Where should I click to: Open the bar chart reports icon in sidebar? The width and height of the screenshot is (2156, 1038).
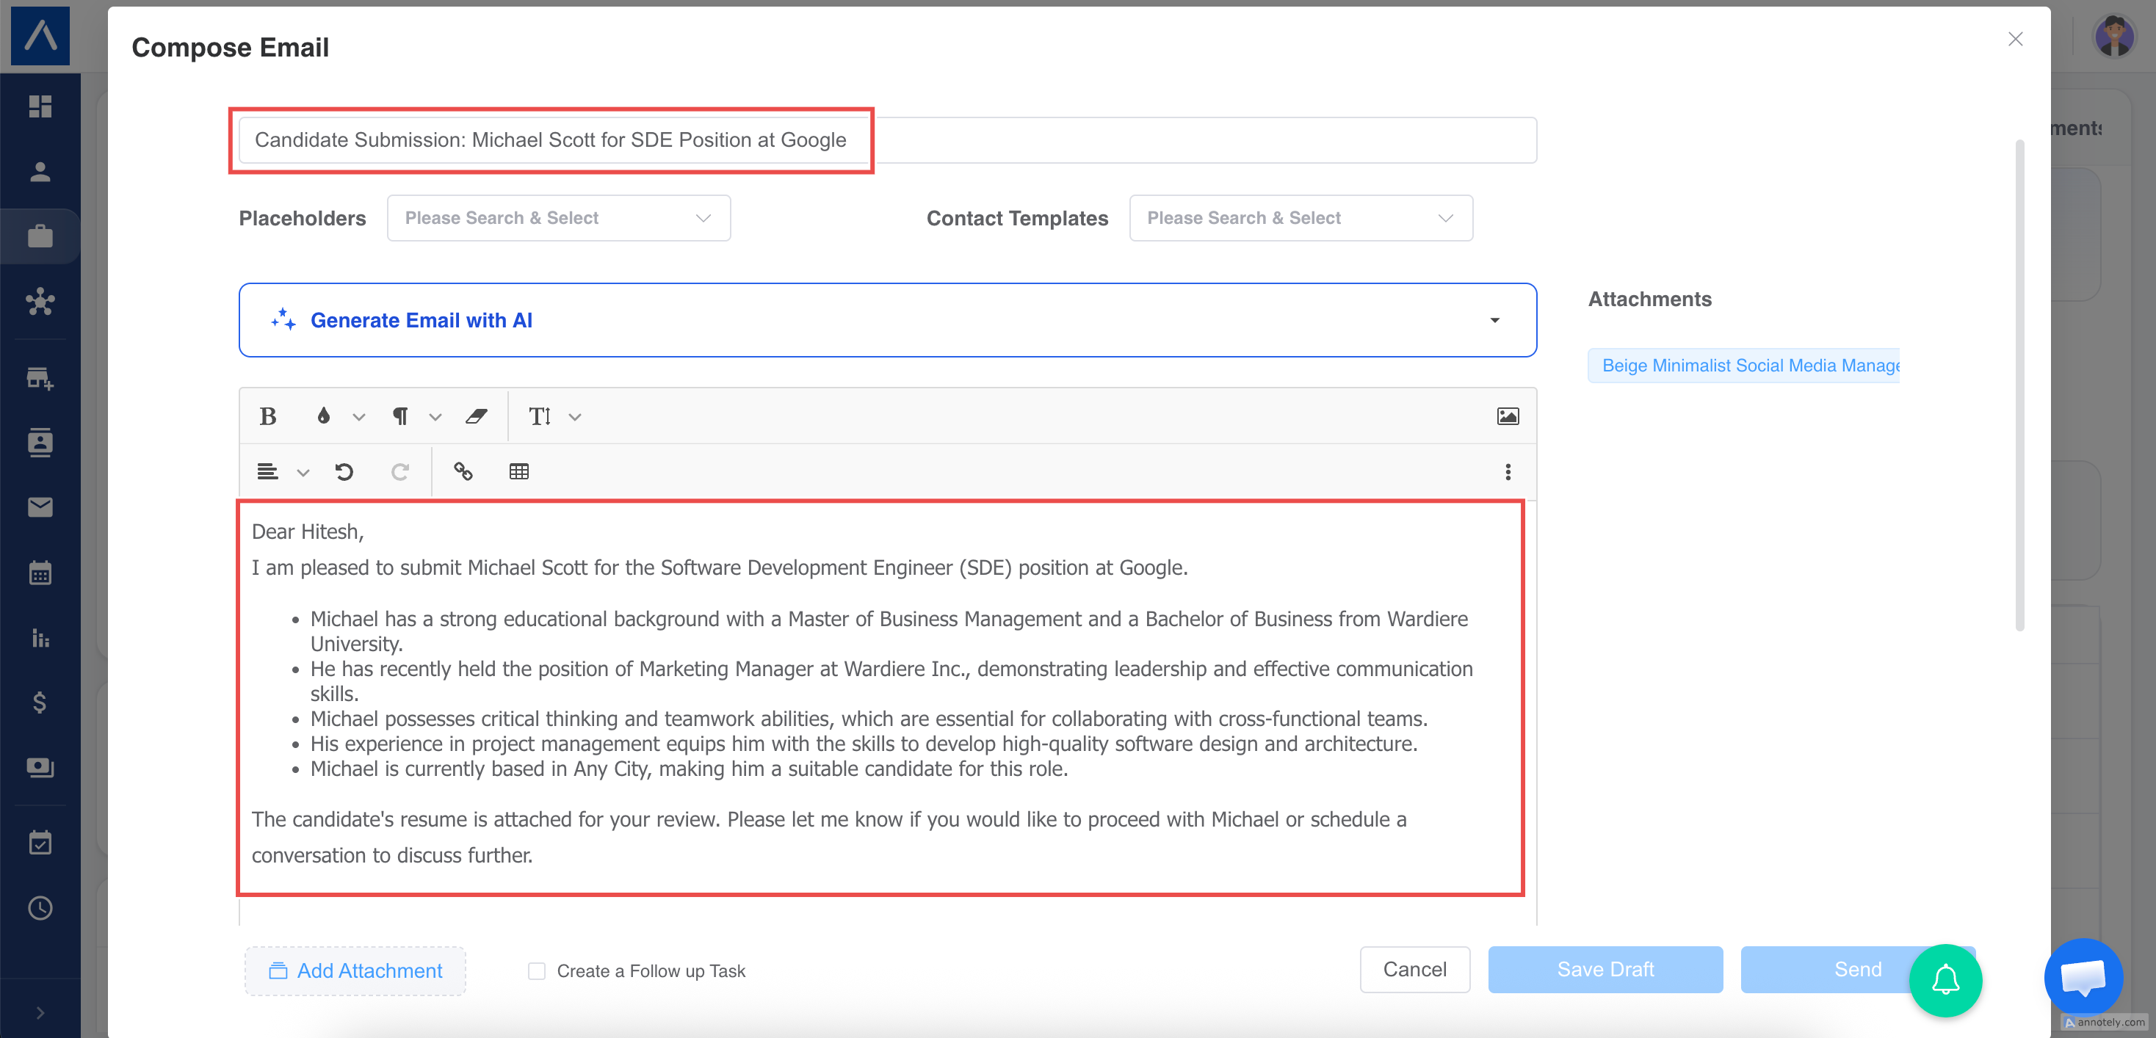[40, 638]
